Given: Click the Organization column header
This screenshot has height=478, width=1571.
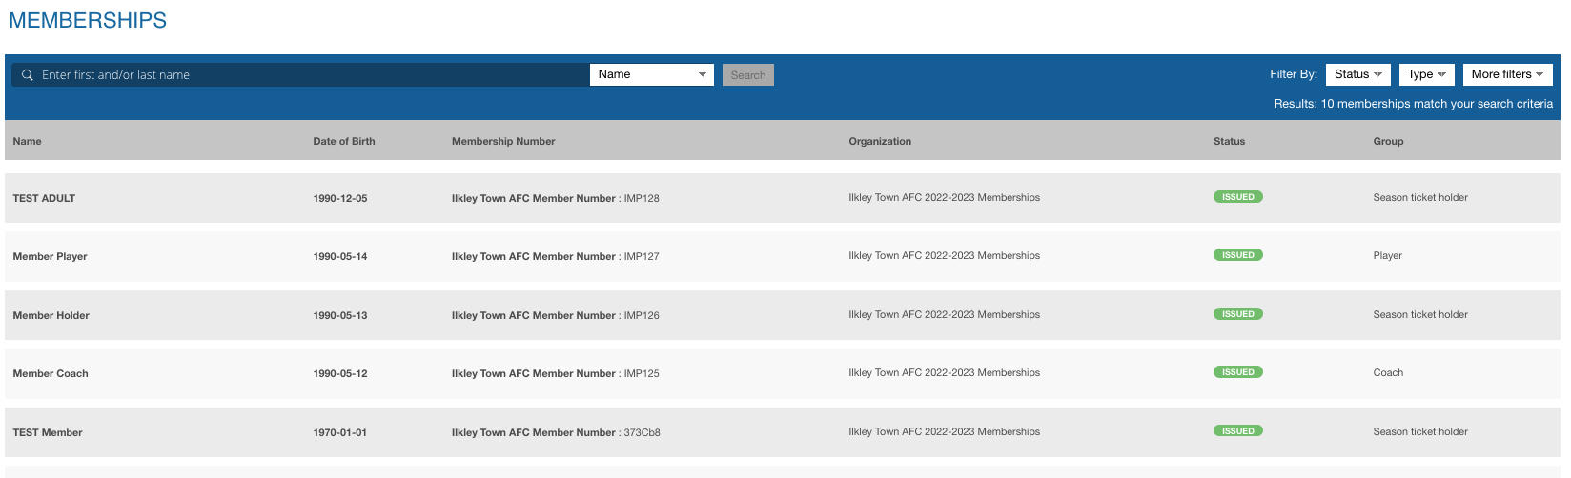Looking at the screenshot, I should coord(880,141).
